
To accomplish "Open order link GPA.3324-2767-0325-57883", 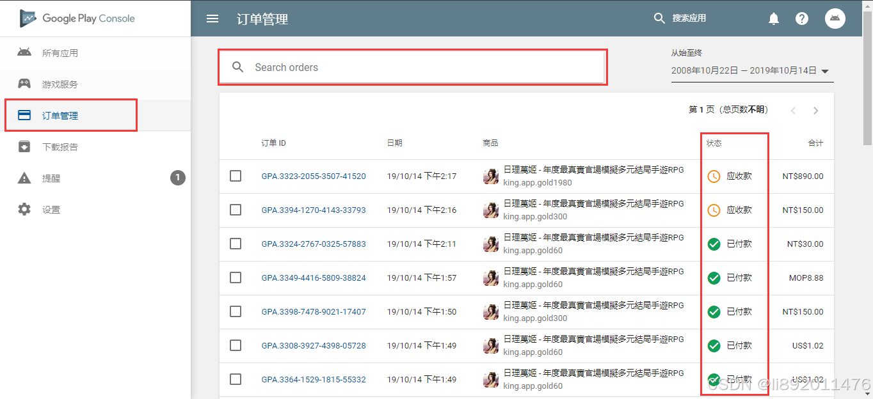I will click(314, 244).
